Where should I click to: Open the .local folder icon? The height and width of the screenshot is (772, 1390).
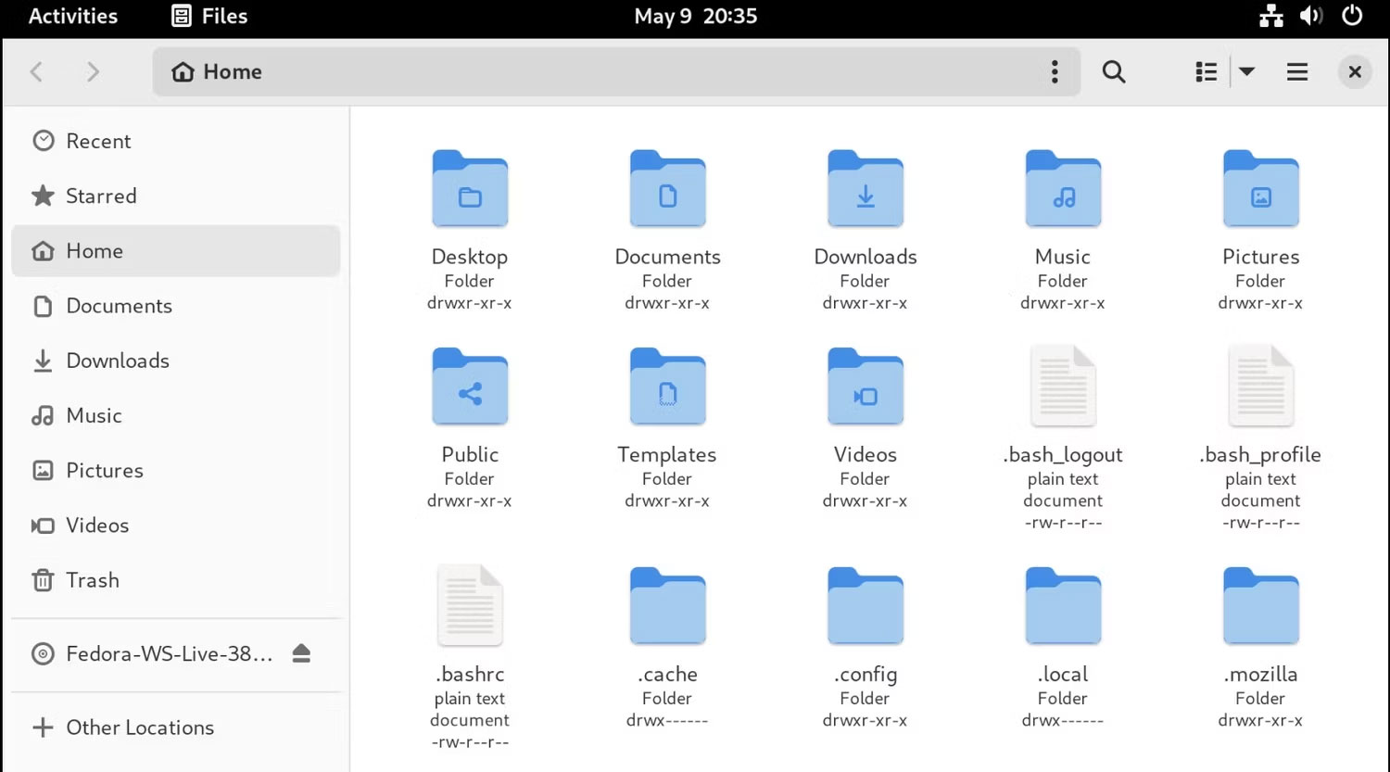point(1063,606)
